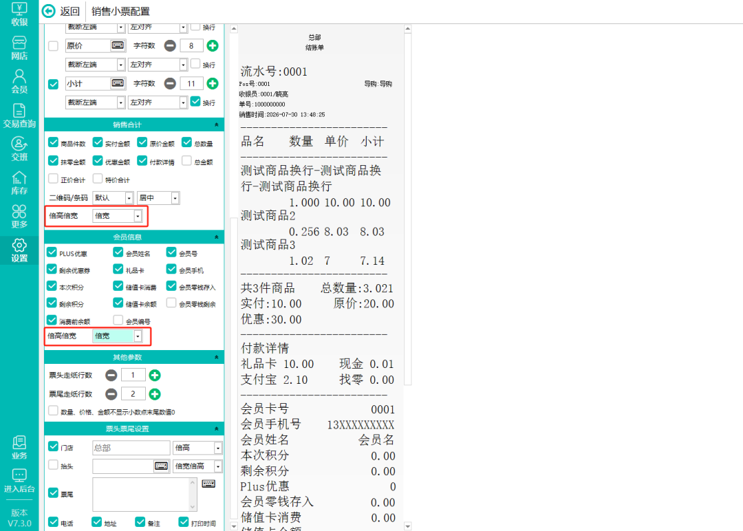
Task: Go to 会员 member section
Action: (19, 81)
